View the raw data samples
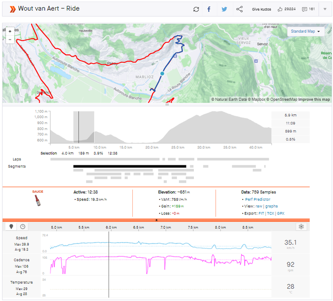This screenshot has width=333, height=301. click(258, 206)
